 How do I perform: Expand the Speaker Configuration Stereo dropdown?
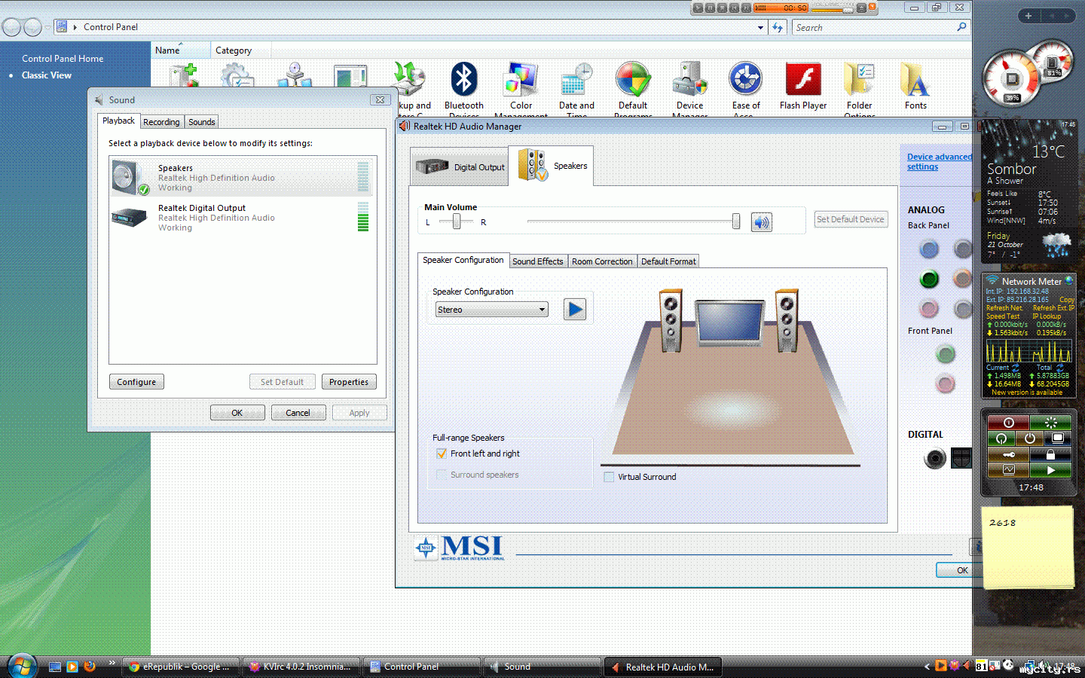click(541, 310)
